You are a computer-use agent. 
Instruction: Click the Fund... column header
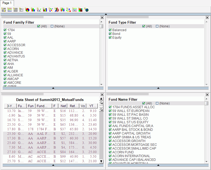pos(44,106)
